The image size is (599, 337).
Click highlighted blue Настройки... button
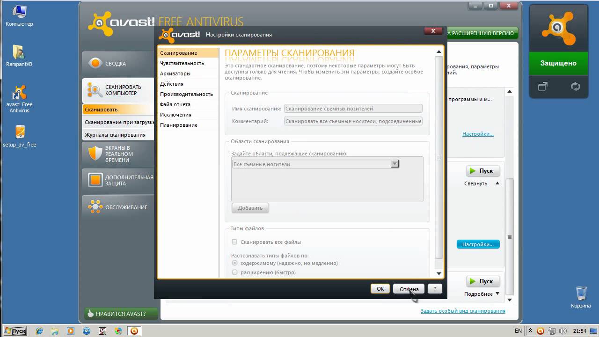[478, 244]
